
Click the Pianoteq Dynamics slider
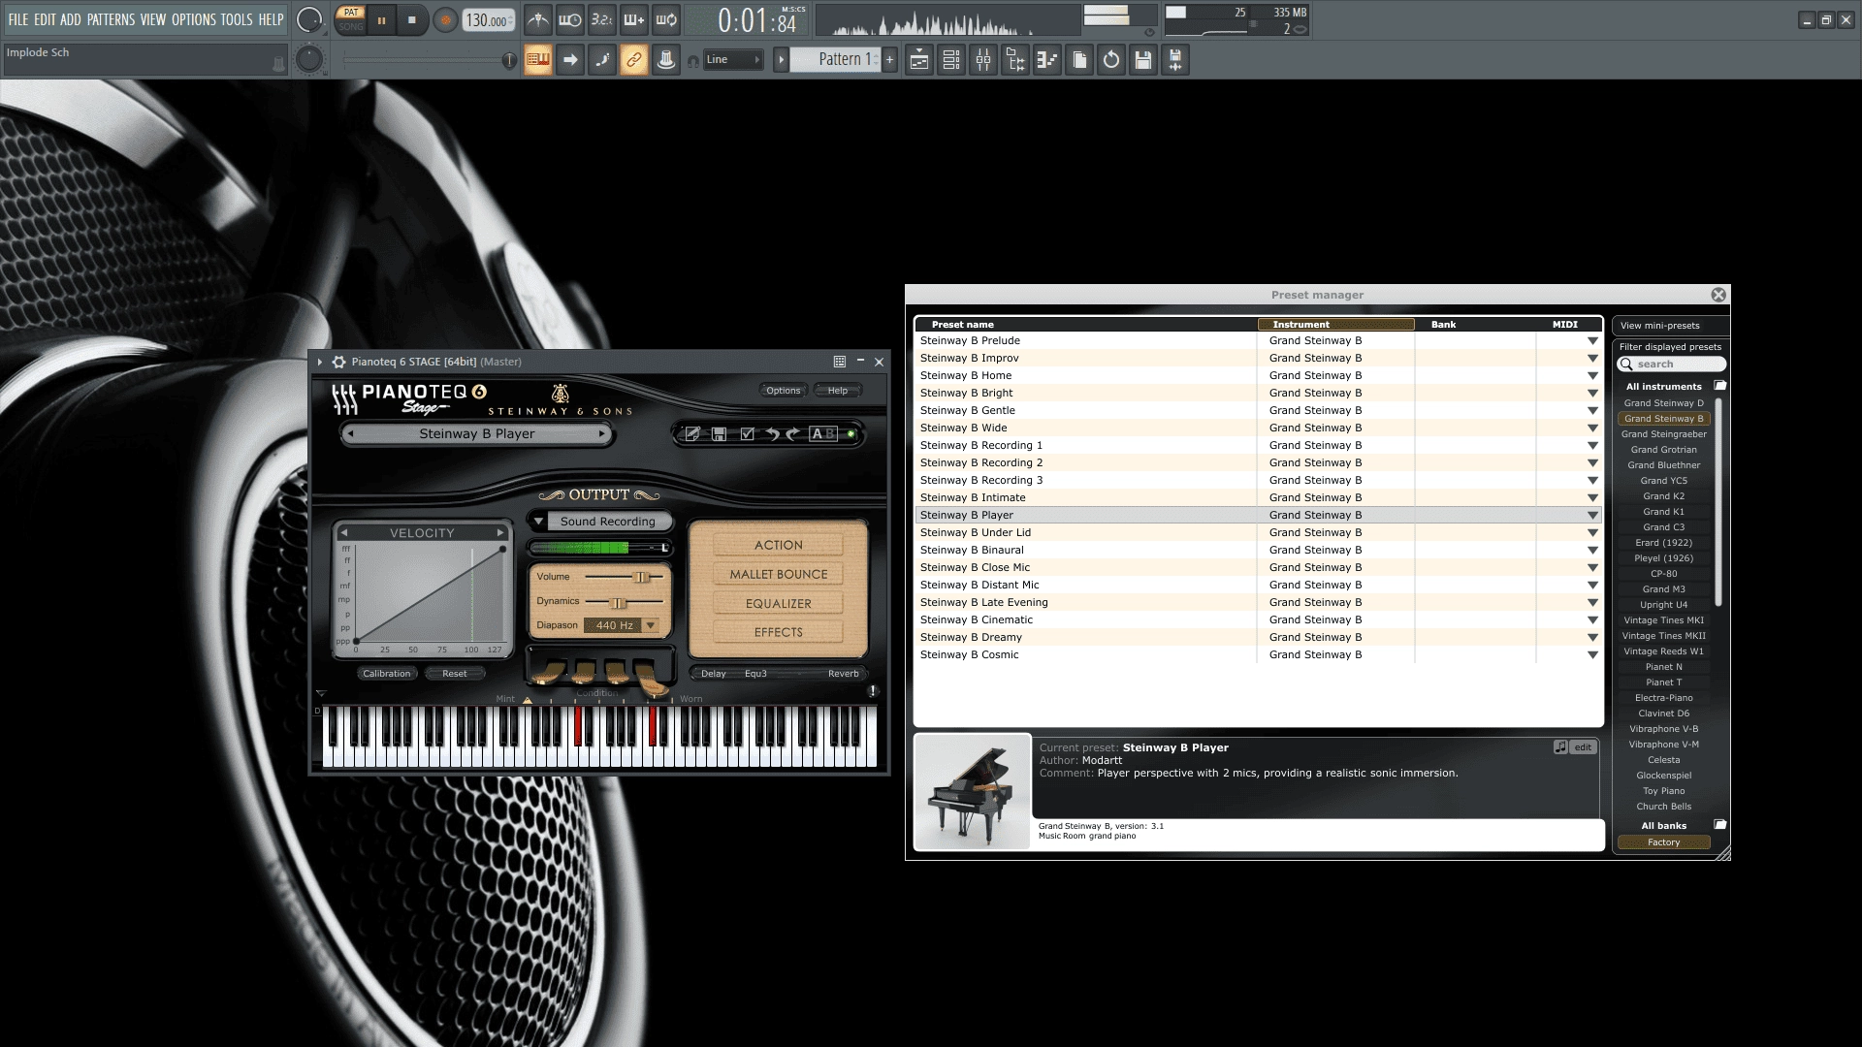coord(625,602)
